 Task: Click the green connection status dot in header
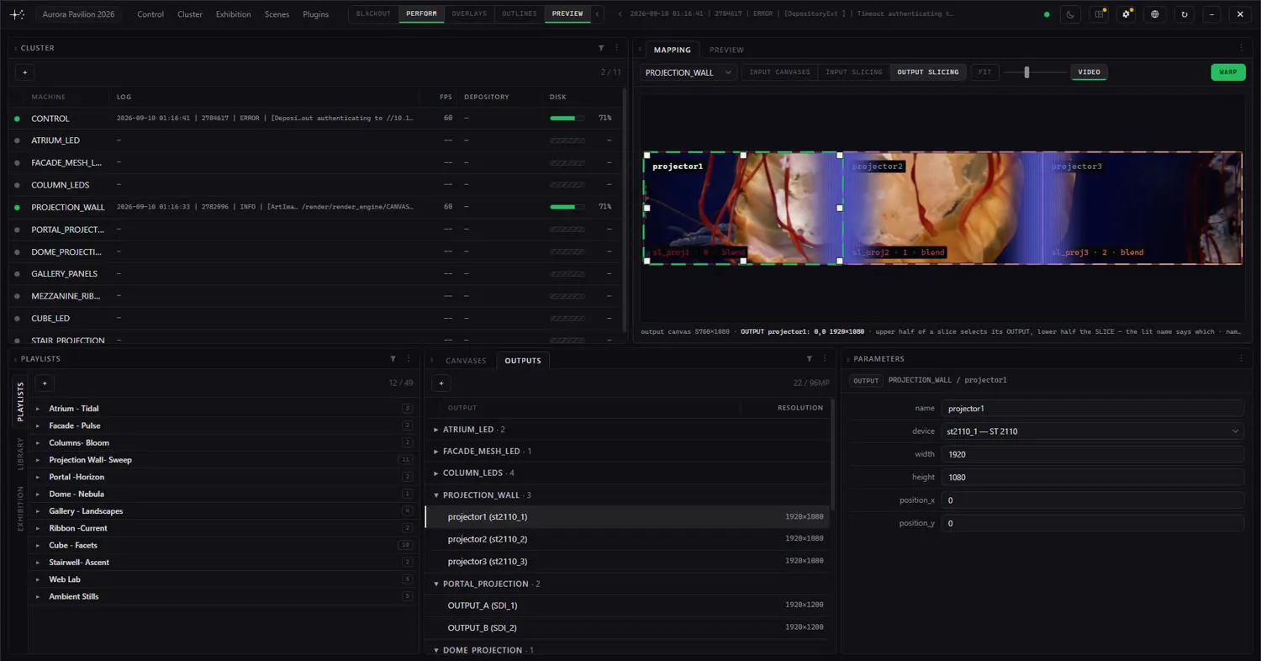pos(1047,14)
